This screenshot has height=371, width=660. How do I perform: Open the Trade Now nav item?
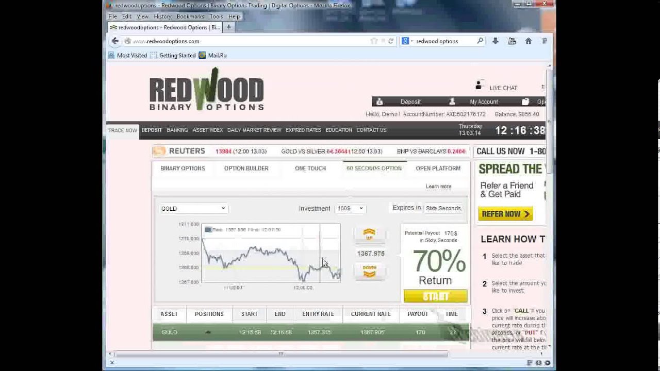pyautogui.click(x=123, y=130)
